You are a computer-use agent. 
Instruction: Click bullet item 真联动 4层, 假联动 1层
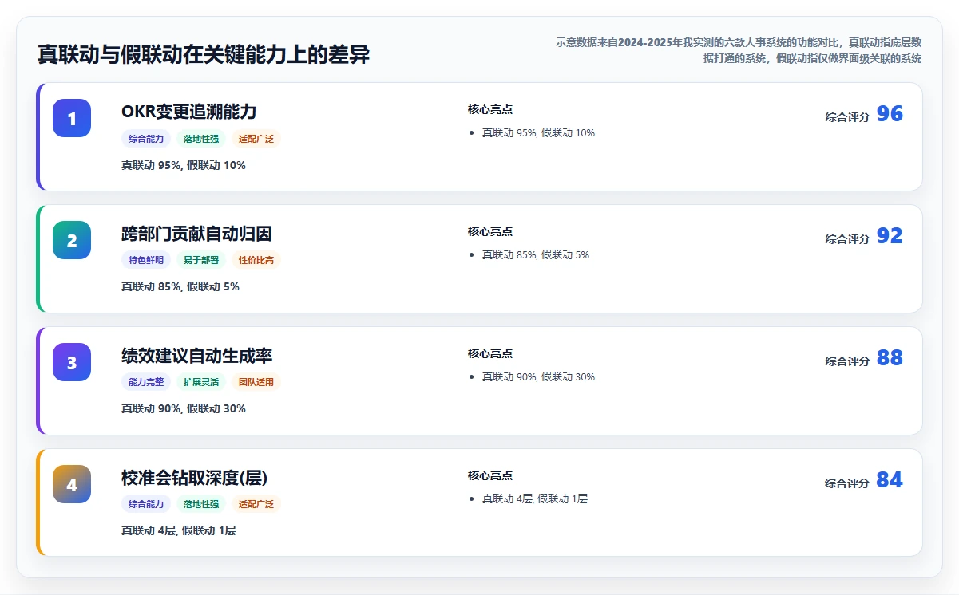[535, 499]
